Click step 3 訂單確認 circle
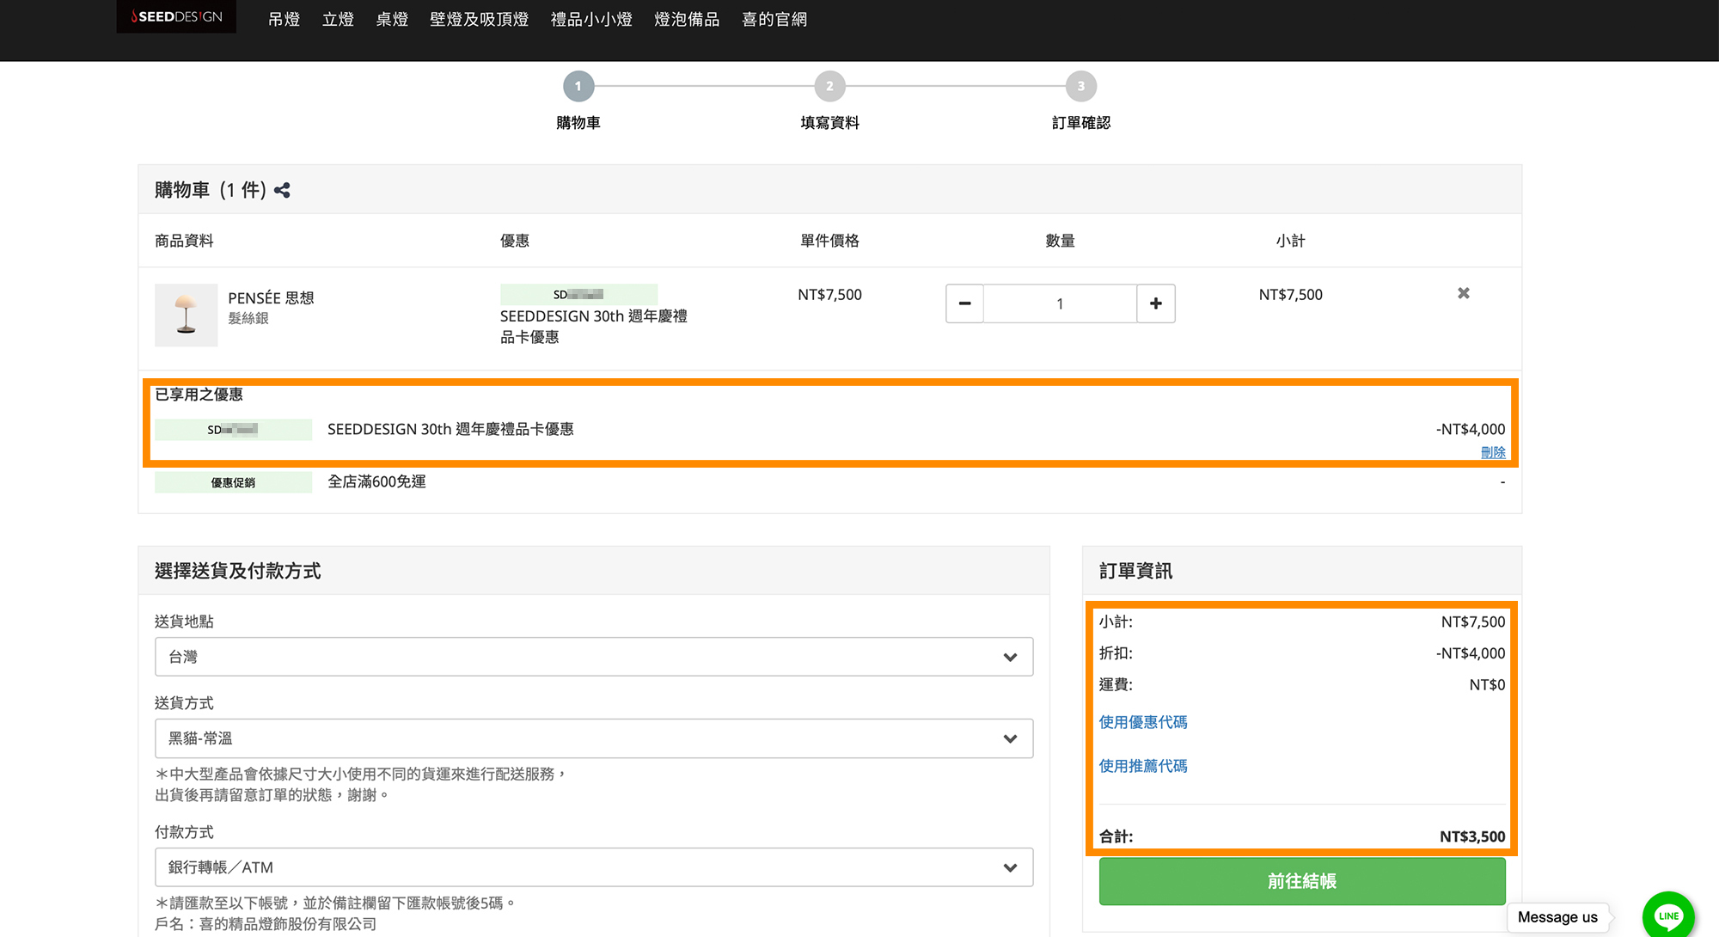1719x937 pixels. point(1080,86)
